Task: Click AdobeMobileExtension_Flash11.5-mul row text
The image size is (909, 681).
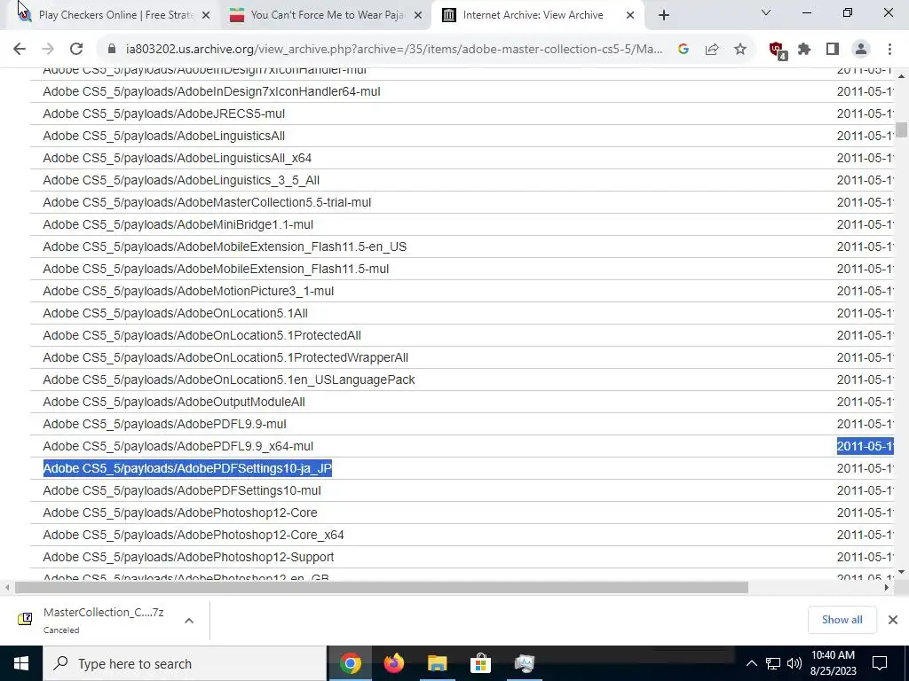Action: 216,269
